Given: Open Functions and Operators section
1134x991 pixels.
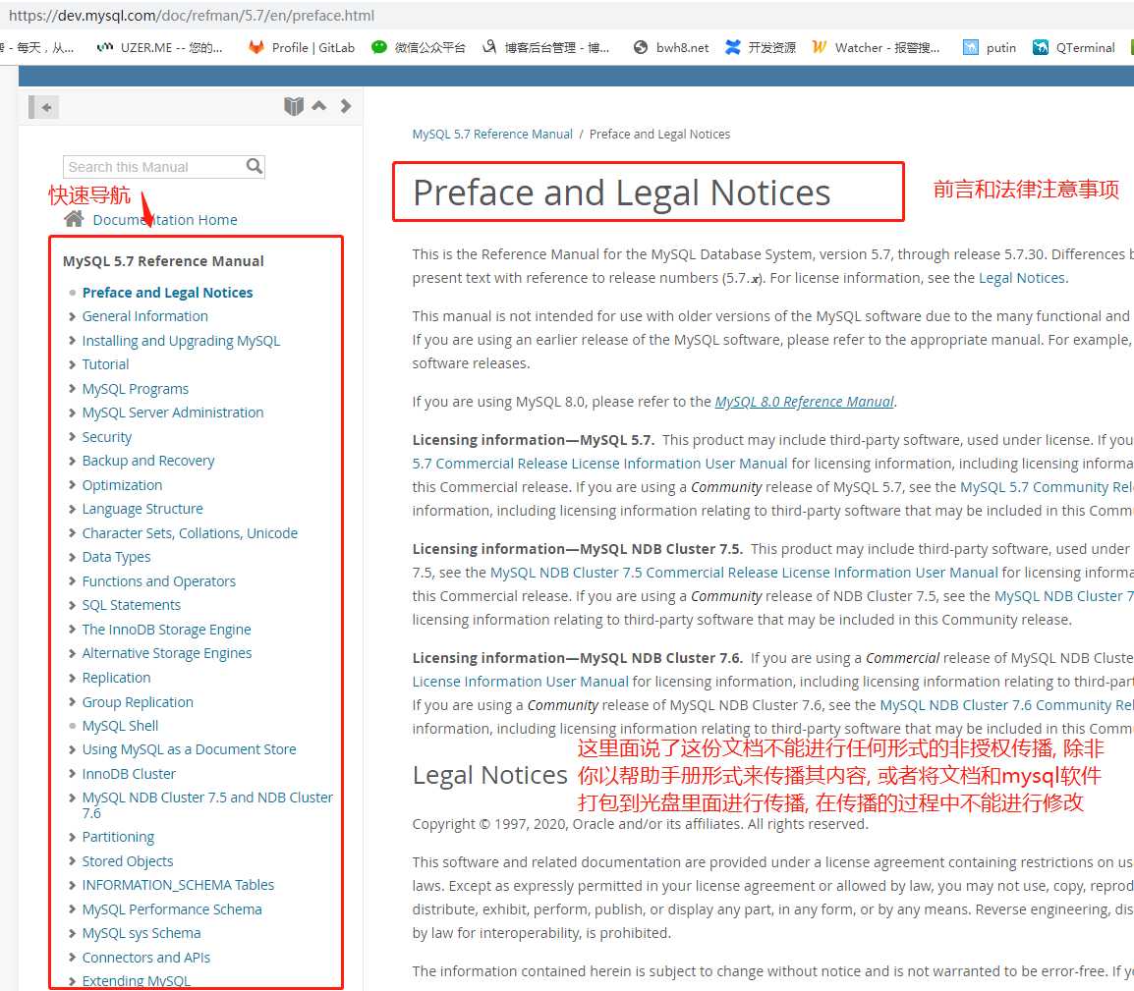Looking at the screenshot, I should click(x=158, y=581).
